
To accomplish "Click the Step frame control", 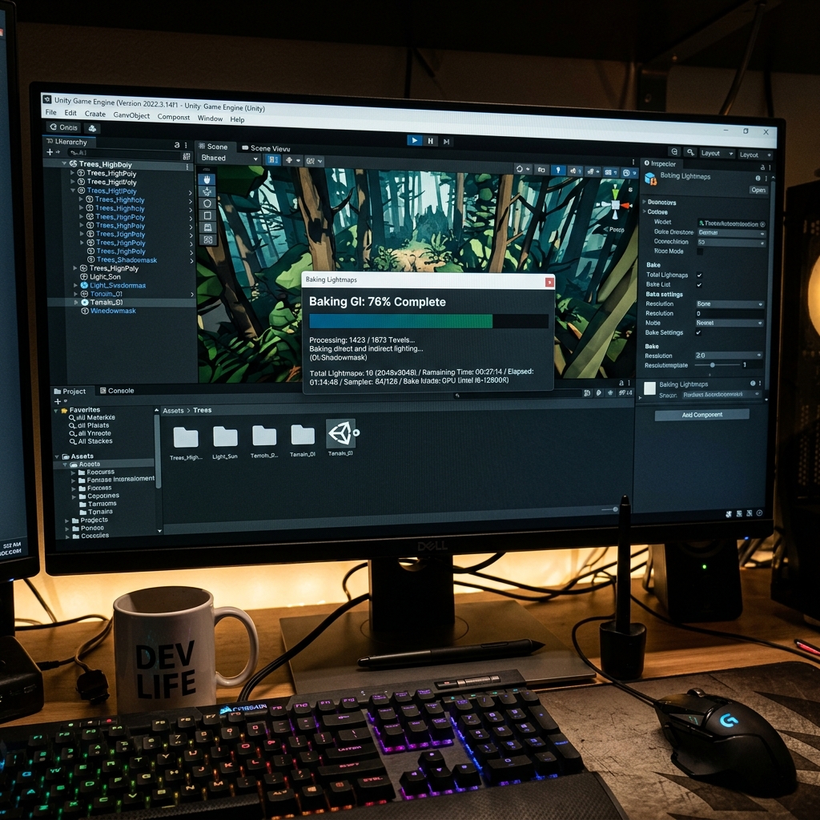I will (446, 141).
